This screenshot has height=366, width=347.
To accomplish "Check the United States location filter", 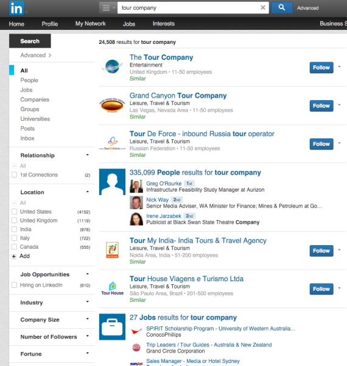I will click(x=14, y=212).
